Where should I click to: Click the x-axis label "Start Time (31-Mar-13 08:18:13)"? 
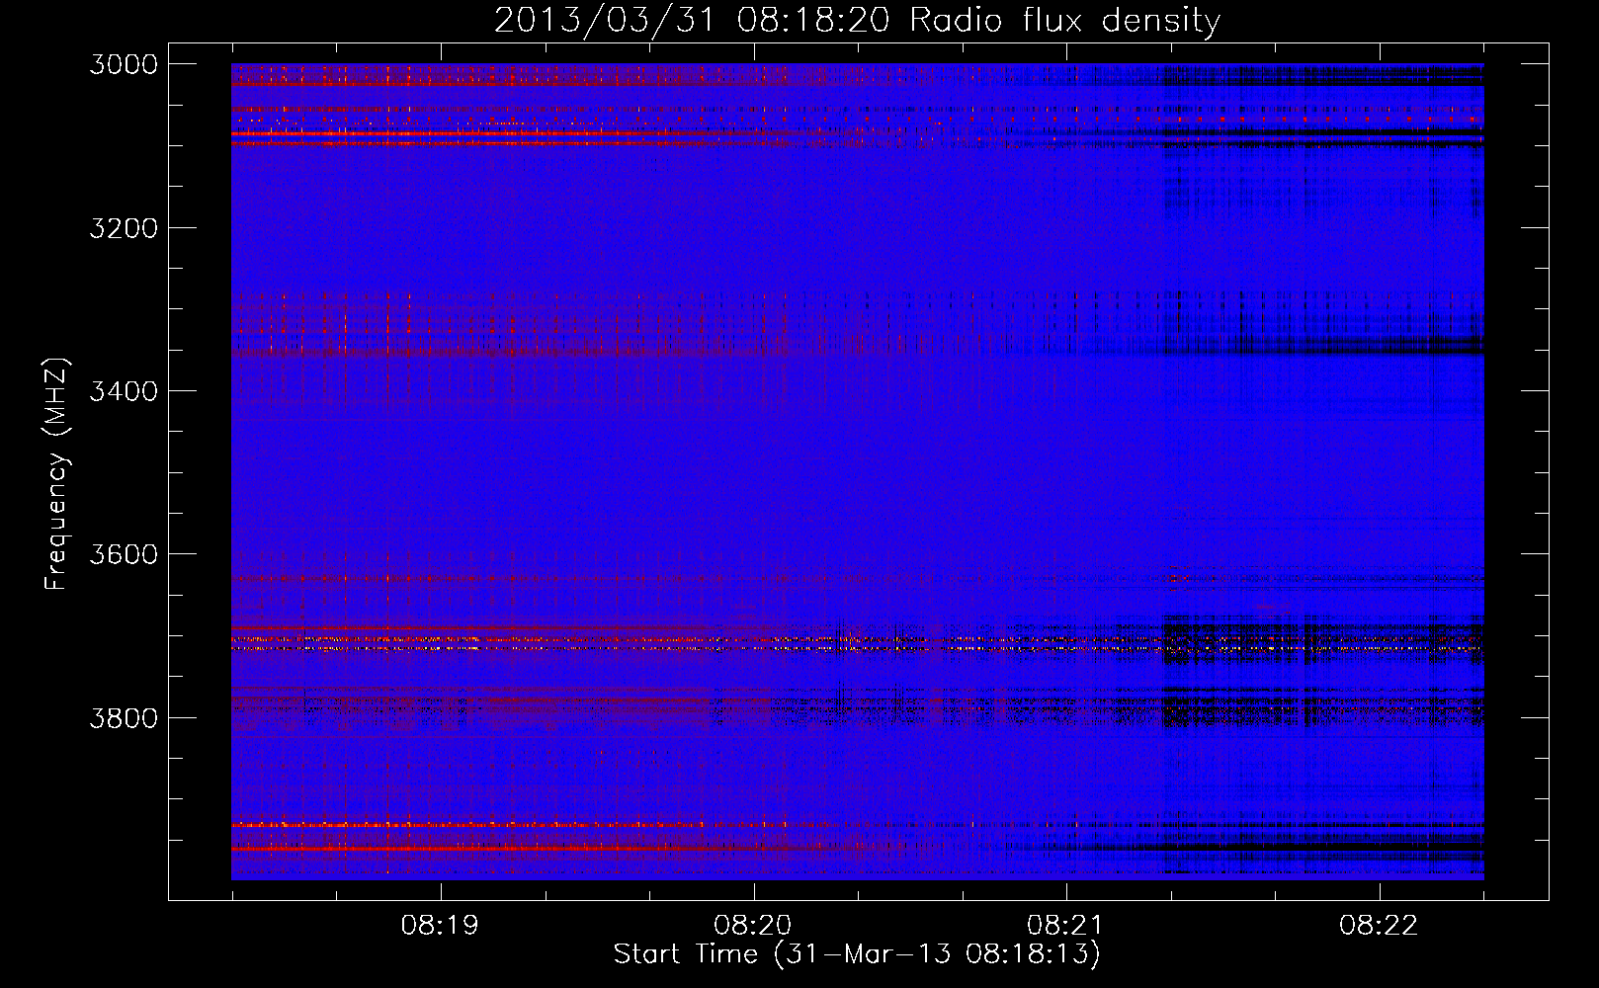click(x=857, y=954)
